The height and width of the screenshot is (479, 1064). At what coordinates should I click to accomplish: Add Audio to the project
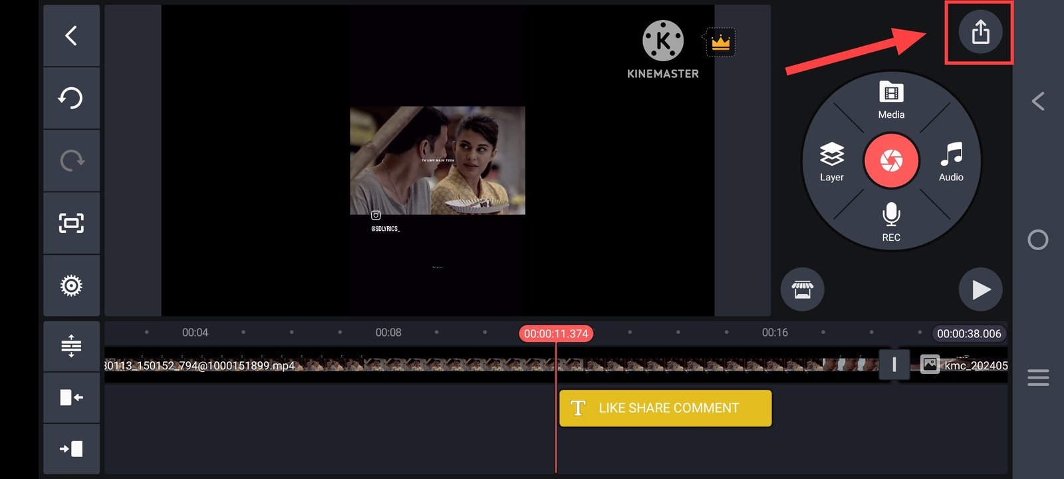pos(951,162)
